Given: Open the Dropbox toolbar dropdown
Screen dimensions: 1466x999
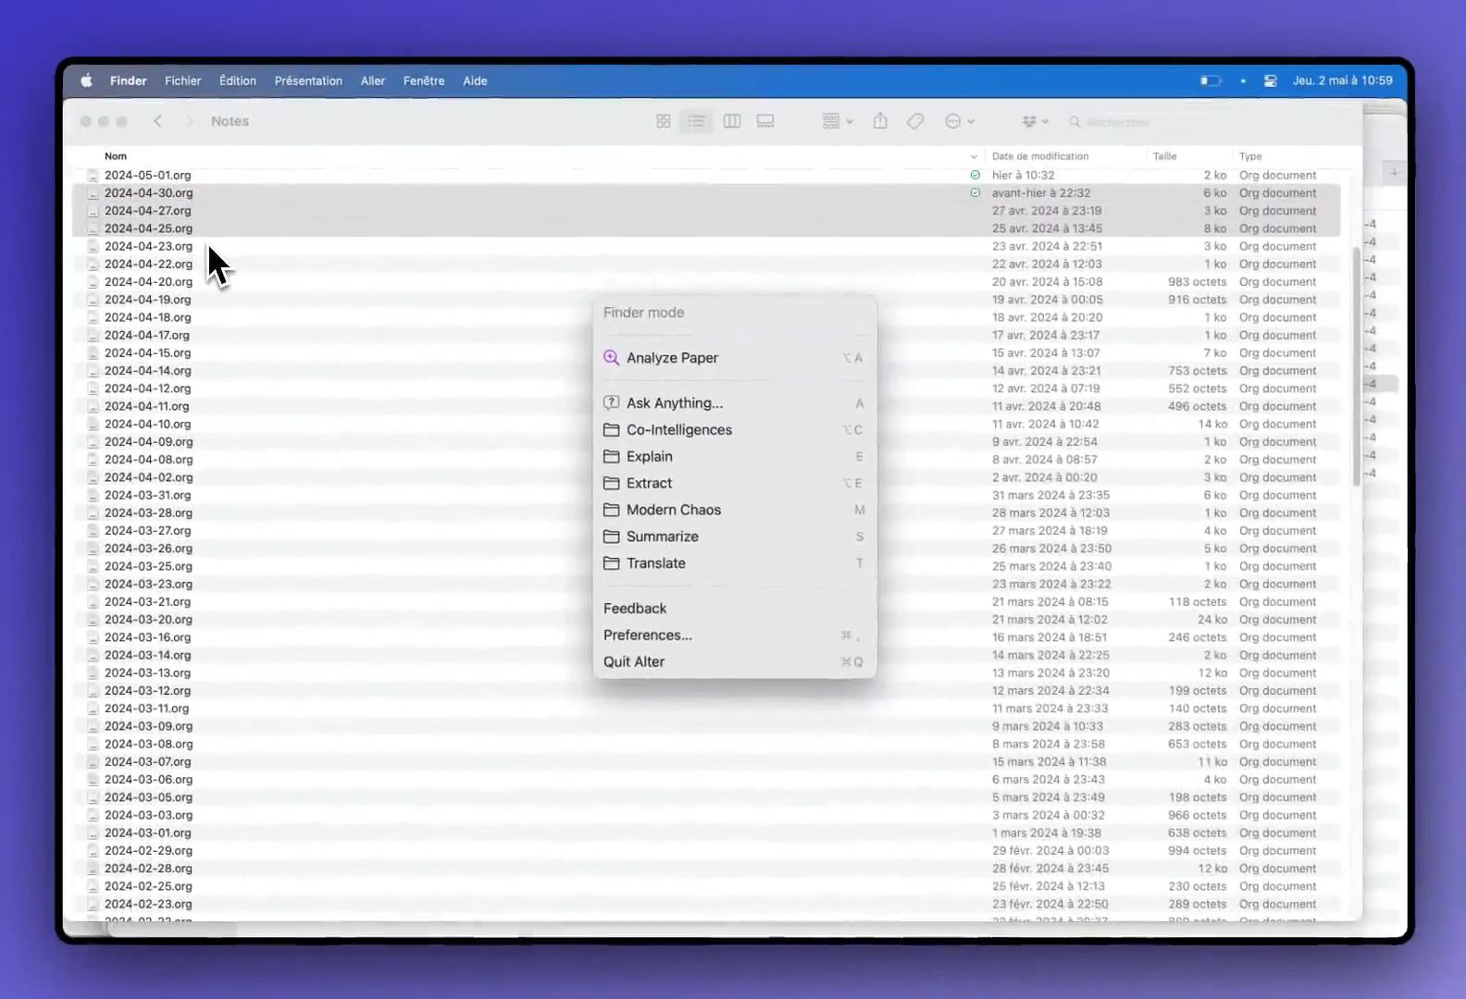Looking at the screenshot, I should click(x=1036, y=121).
